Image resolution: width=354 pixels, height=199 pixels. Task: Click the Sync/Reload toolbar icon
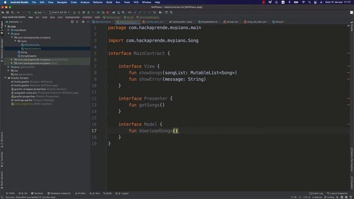12,12
